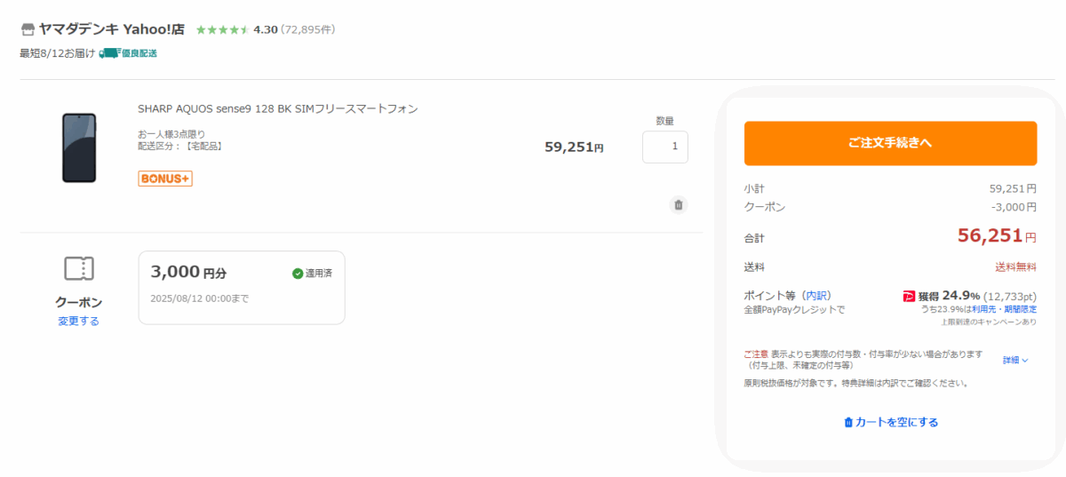The width and height of the screenshot is (1066, 477).
Task: Open the SHARP AQUOS sense9 product title
Action: click(x=278, y=109)
